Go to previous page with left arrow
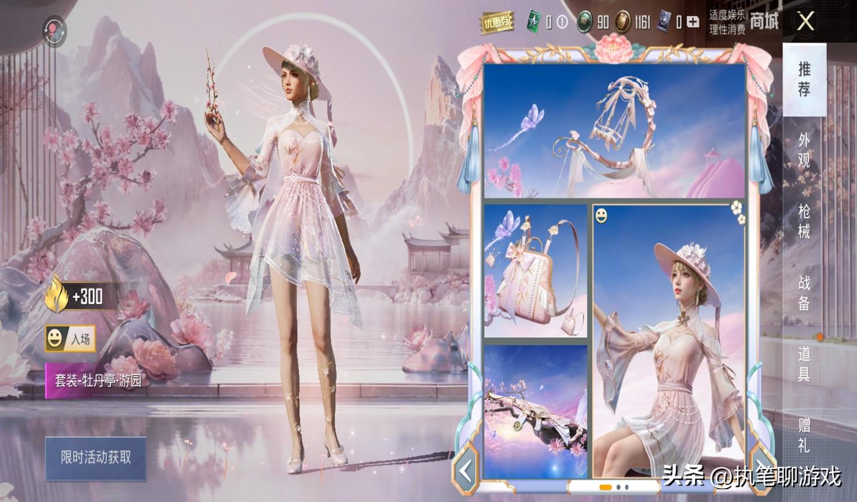 [467, 471]
